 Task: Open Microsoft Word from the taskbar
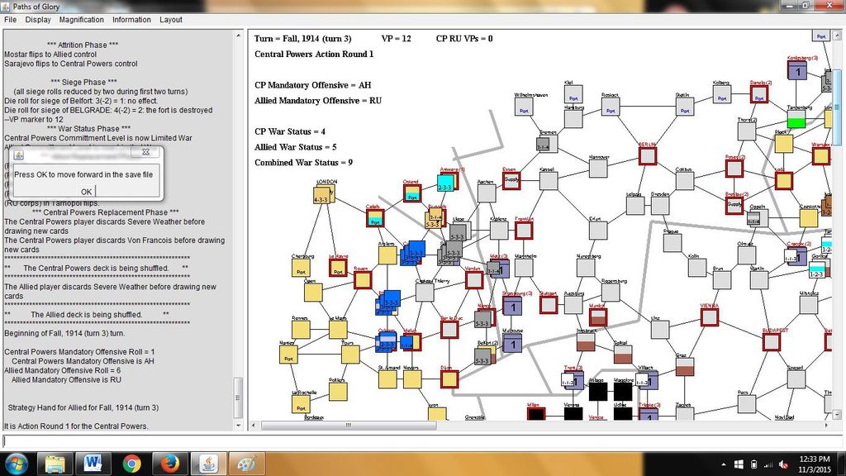[x=93, y=464]
